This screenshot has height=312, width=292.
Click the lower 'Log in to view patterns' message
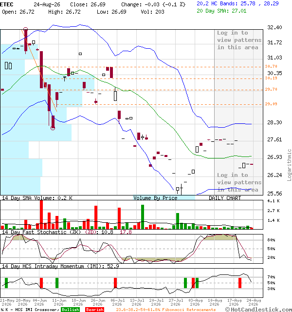tap(239, 182)
